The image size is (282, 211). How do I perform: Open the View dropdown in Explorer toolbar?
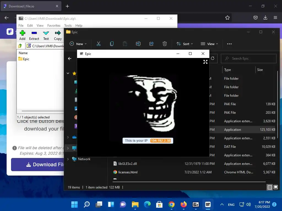click(x=209, y=44)
